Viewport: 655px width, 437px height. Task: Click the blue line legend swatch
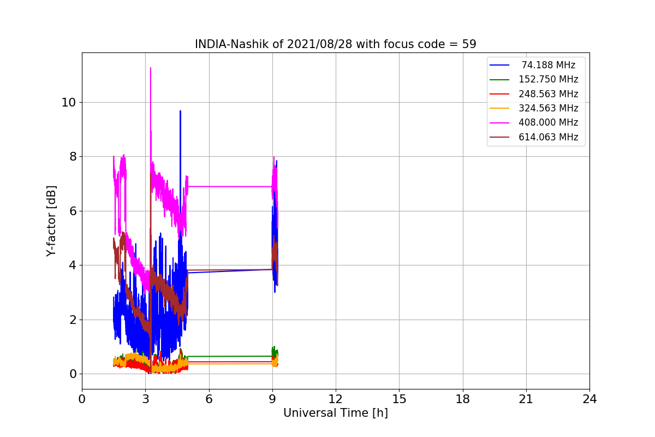499,65
